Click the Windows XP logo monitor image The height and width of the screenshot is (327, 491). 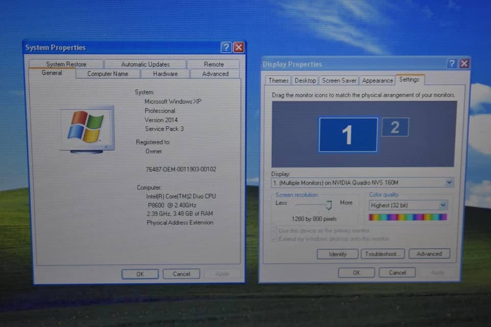87,130
